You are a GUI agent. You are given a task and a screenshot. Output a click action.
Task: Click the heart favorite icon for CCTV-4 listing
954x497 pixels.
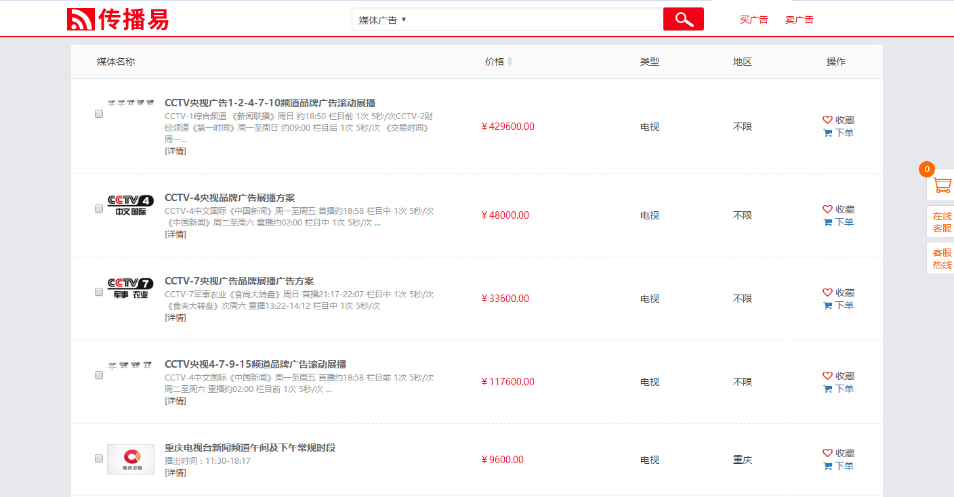(827, 209)
